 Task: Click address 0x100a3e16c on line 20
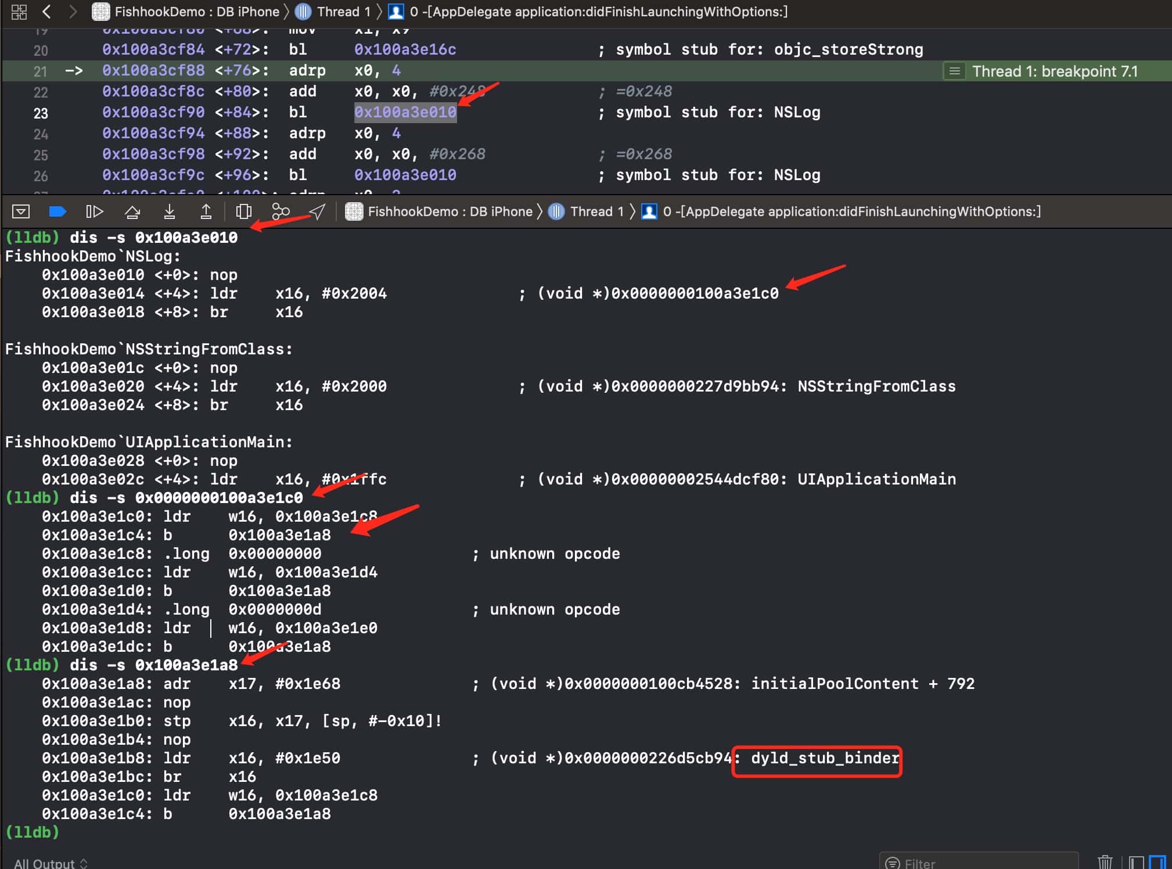405,49
